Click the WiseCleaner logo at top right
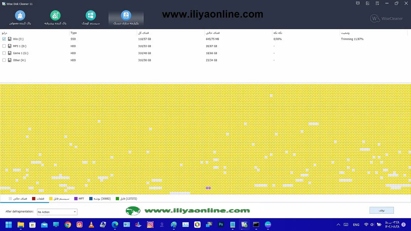This screenshot has height=231, width=411. (x=386, y=18)
